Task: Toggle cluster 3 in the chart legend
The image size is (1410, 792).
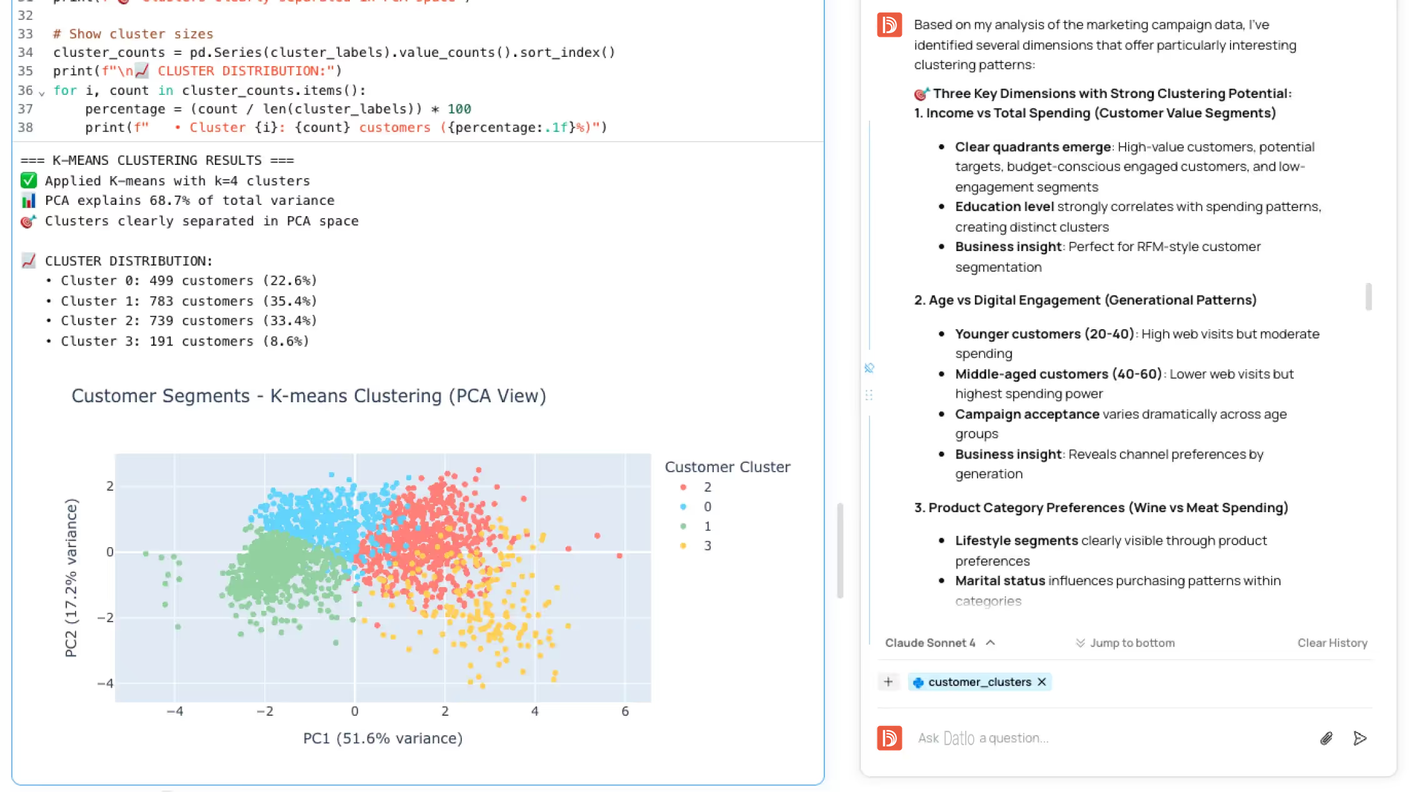Action: pyautogui.click(x=695, y=546)
